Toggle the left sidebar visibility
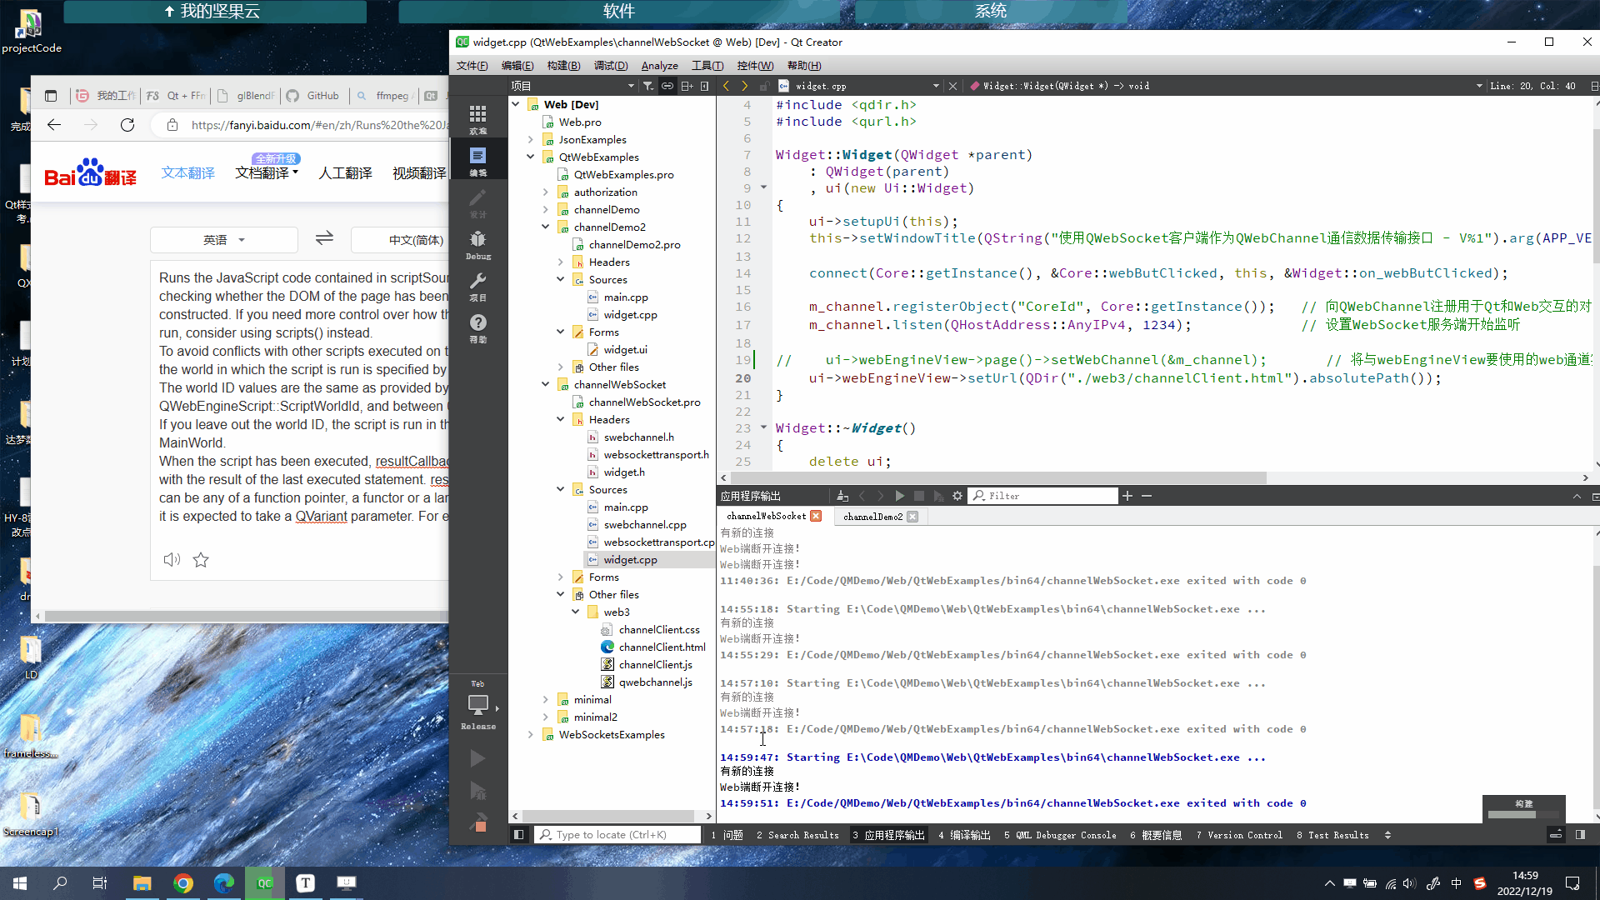This screenshot has width=1600, height=900. 518,834
